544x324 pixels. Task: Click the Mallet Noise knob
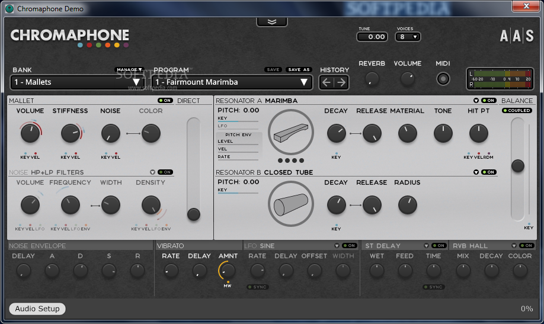(111, 133)
